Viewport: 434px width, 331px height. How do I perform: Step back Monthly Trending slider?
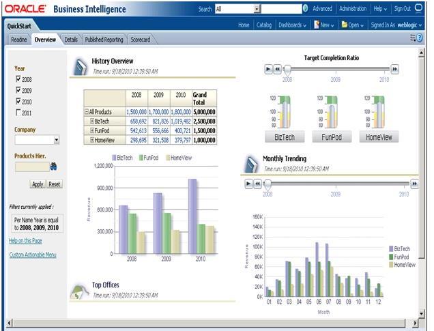257,184
